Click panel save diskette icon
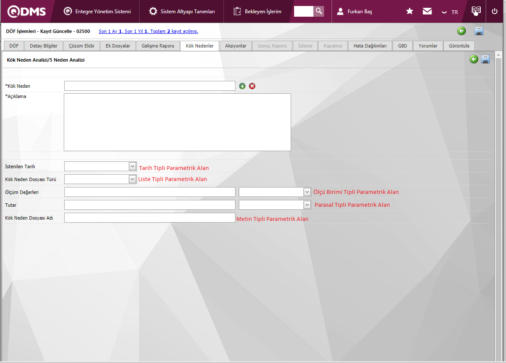The image size is (506, 363). point(485,59)
